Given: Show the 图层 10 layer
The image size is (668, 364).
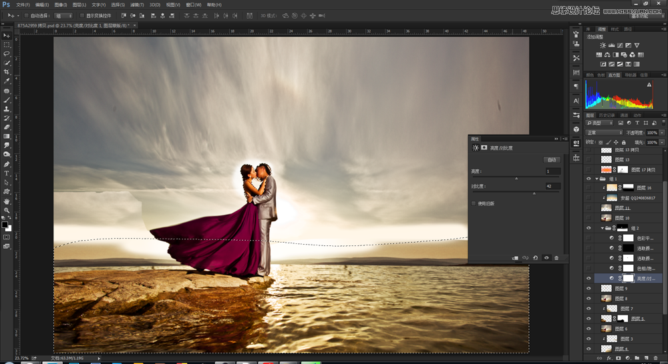Looking at the screenshot, I should (x=589, y=218).
